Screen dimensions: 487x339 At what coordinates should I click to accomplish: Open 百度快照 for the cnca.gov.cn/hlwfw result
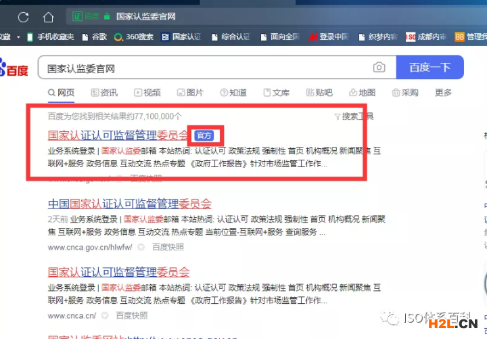pyautogui.click(x=168, y=248)
